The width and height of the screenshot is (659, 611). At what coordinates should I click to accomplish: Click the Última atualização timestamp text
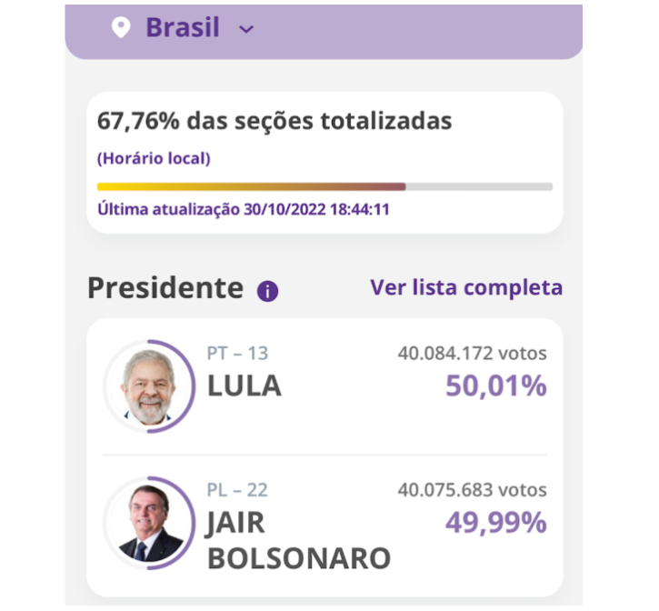tap(243, 208)
